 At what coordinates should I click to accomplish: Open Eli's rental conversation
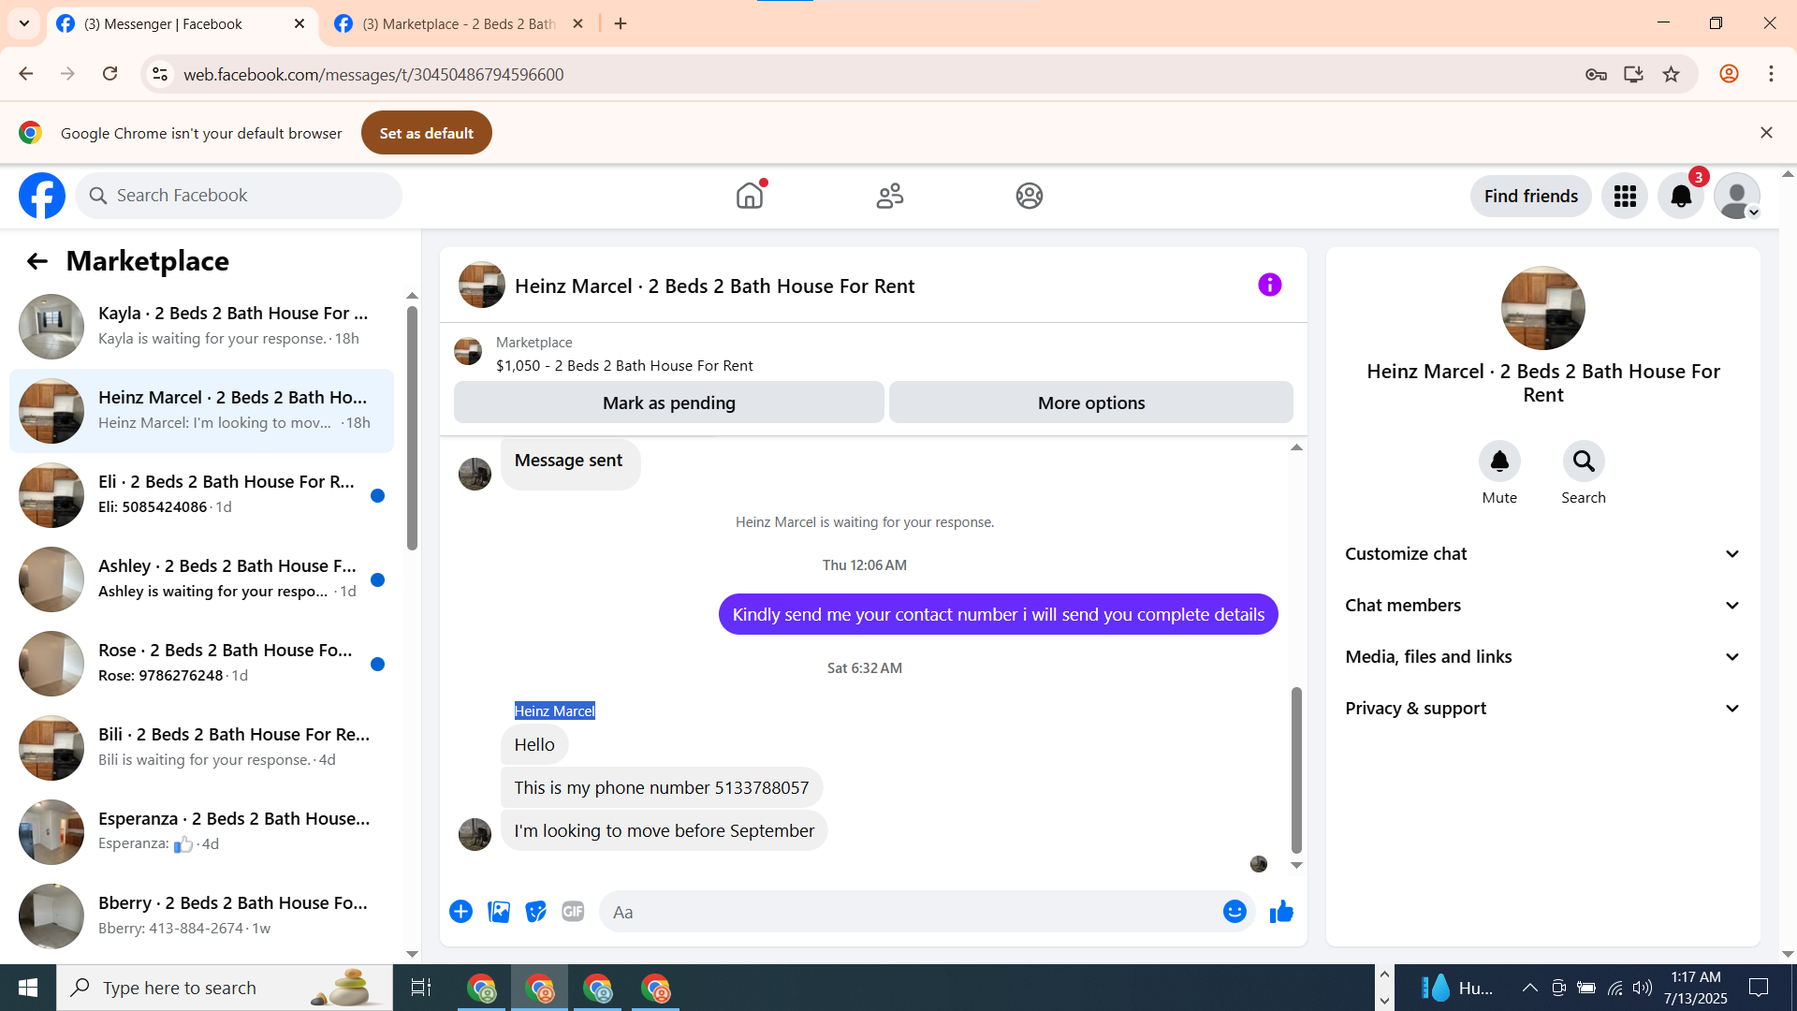[x=201, y=494]
